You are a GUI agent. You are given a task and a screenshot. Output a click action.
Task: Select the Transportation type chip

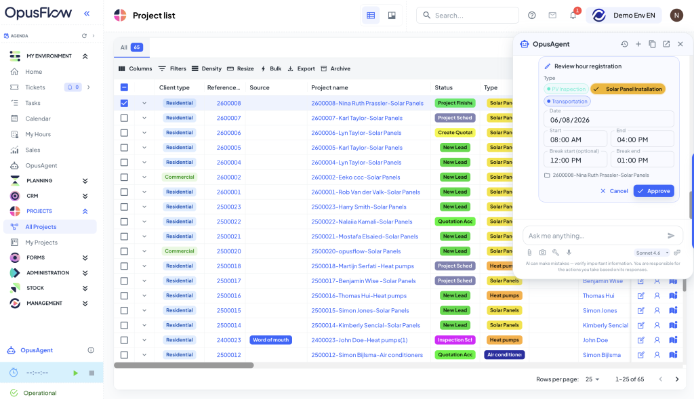click(567, 102)
